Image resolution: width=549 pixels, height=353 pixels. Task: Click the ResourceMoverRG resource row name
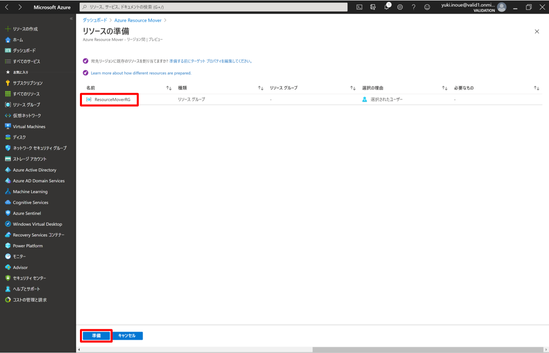pos(113,100)
